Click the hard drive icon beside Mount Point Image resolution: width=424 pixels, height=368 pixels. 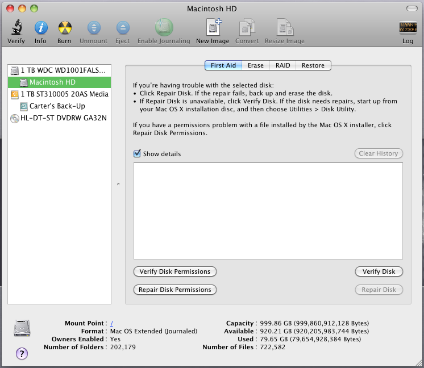[x=22, y=328]
